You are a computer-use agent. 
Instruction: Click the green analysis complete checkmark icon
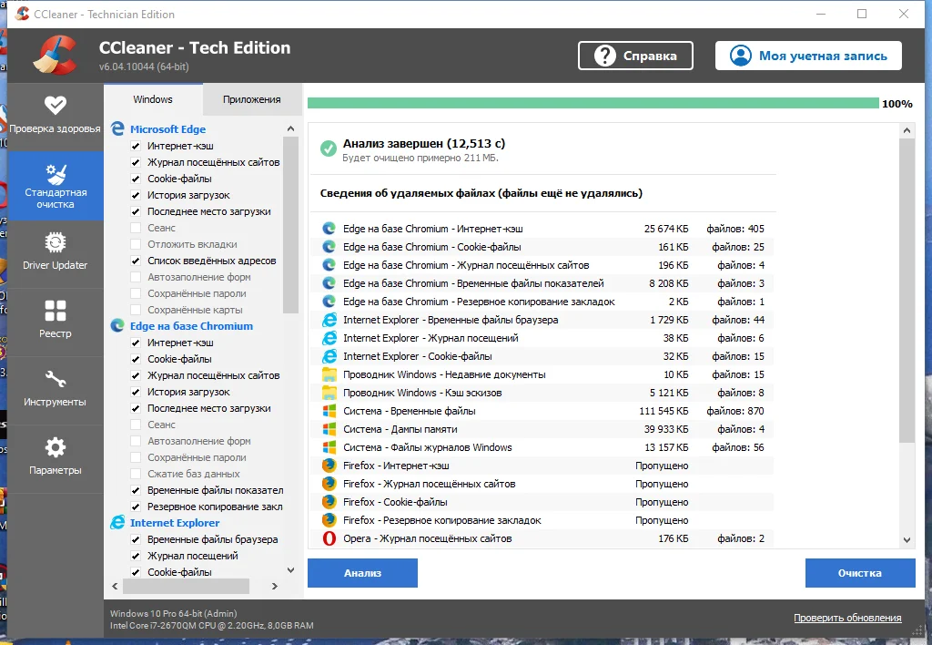(x=328, y=148)
